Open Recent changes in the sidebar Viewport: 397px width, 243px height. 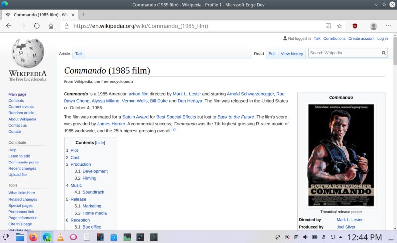point(22,168)
